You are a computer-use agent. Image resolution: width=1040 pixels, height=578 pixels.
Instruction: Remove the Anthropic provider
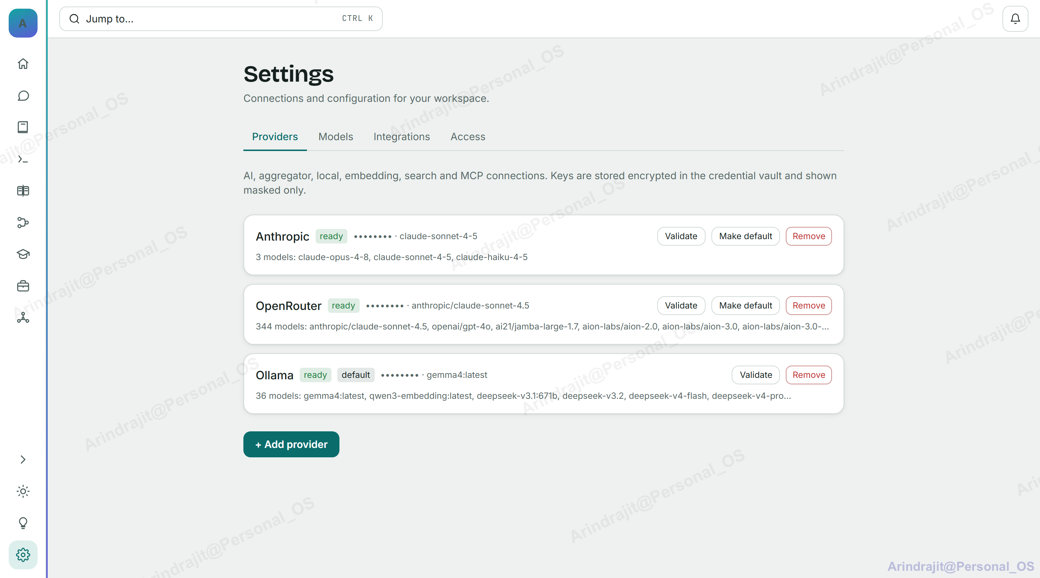coord(809,236)
